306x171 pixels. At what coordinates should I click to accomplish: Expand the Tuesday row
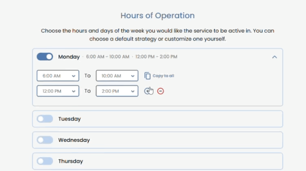[163, 119]
